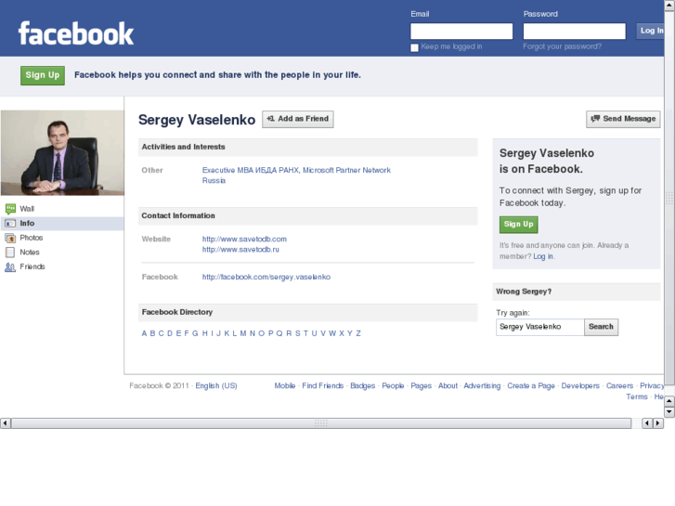
Task: Open directory letter Z
Action: pos(358,333)
